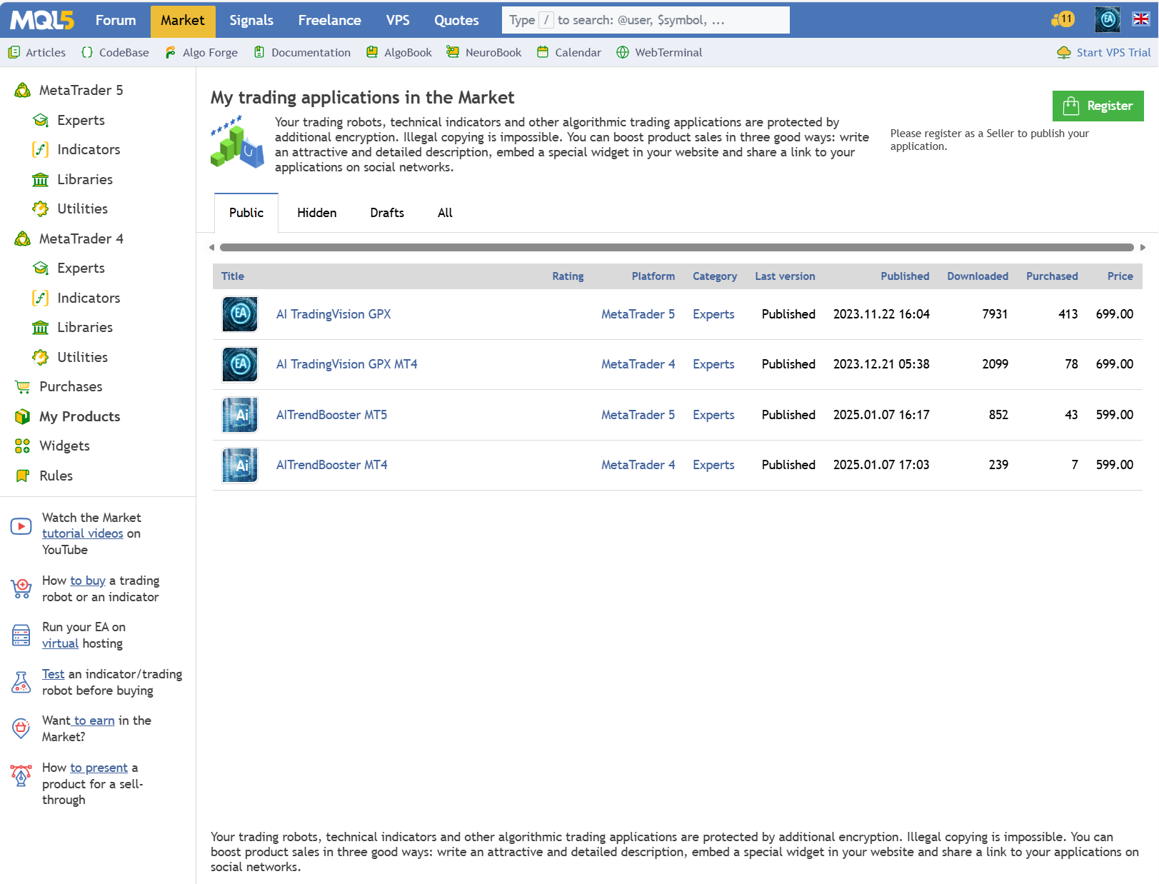Open the Signals section

click(251, 20)
